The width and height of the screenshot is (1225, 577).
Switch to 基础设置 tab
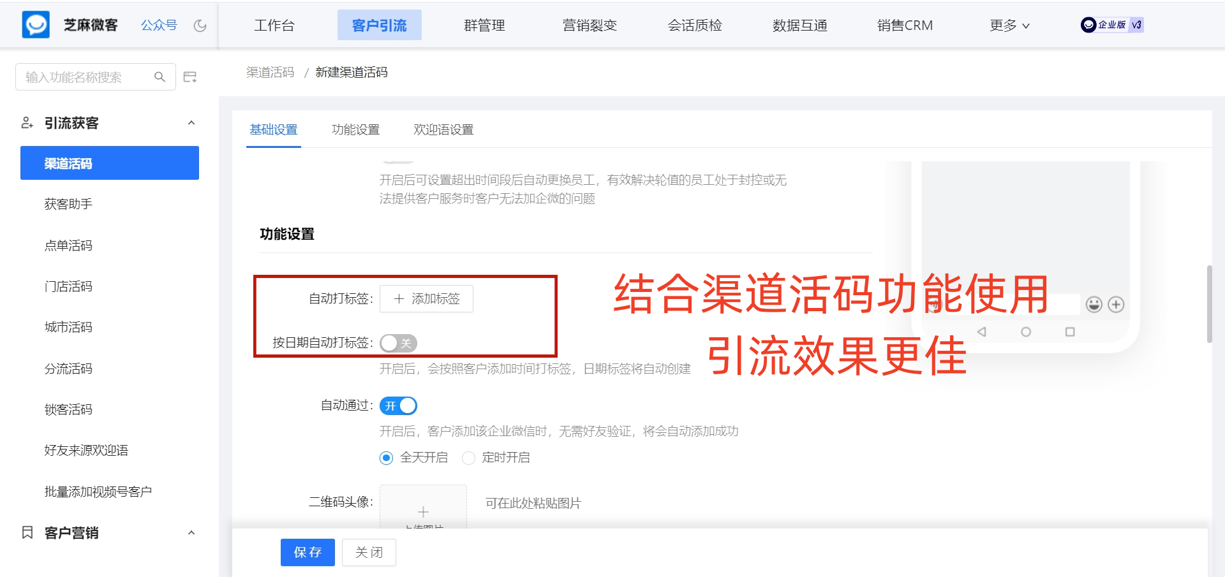pos(274,129)
